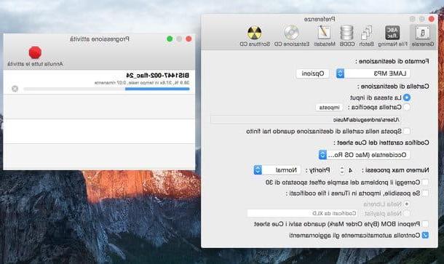Screen dimensions: 444x264
Task: Click the Progressione attività window title
Action: 100,39
